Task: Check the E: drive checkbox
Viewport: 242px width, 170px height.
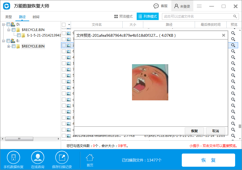Action: (x=8, y=41)
